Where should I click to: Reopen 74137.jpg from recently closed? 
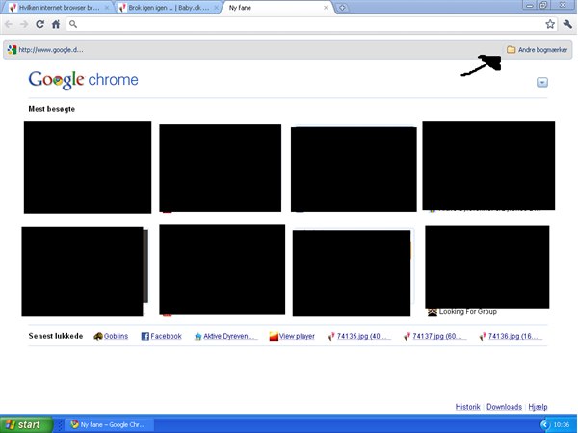tap(435, 336)
